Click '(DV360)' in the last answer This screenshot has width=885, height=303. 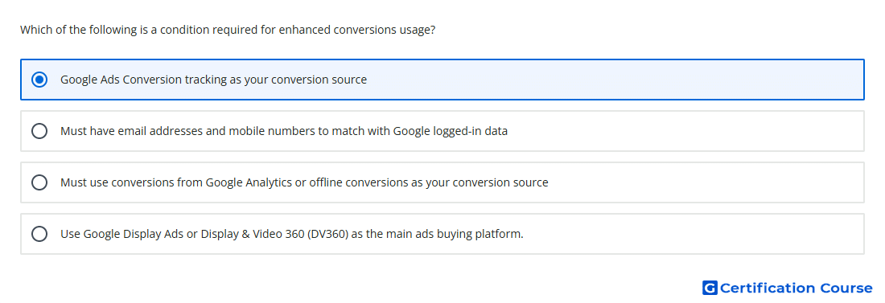(x=328, y=234)
